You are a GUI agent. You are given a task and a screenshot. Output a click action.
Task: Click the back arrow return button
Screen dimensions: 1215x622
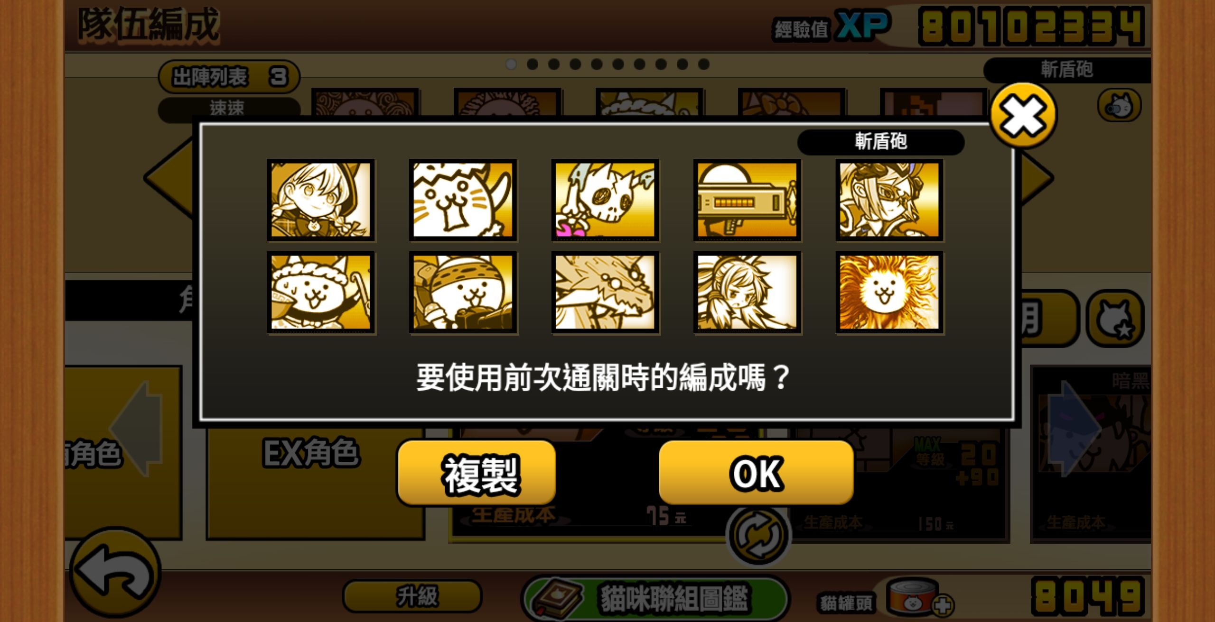[115, 572]
